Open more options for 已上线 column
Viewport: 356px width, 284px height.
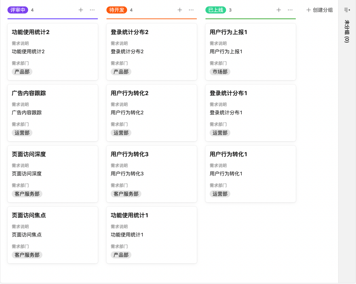[x=290, y=10]
